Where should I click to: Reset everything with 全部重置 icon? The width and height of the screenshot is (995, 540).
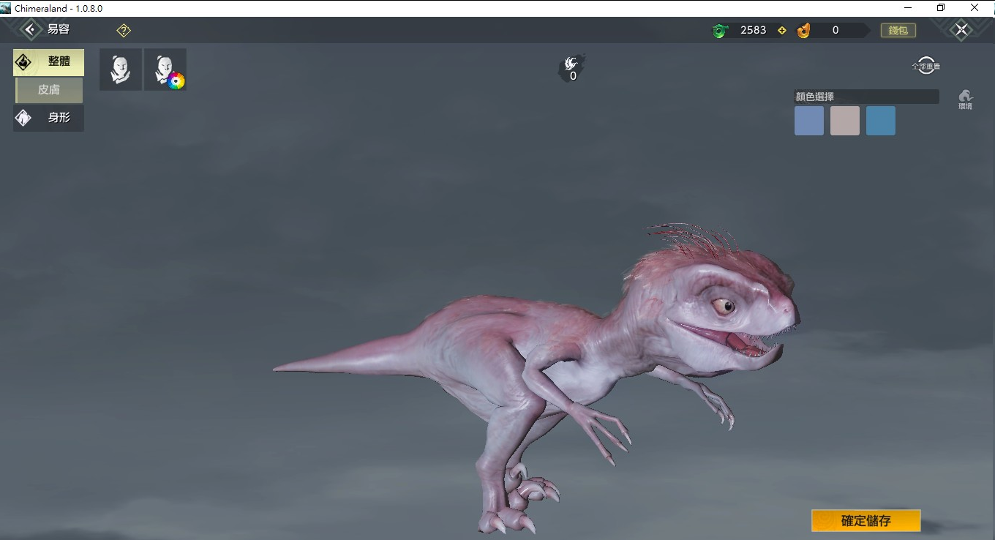(926, 66)
